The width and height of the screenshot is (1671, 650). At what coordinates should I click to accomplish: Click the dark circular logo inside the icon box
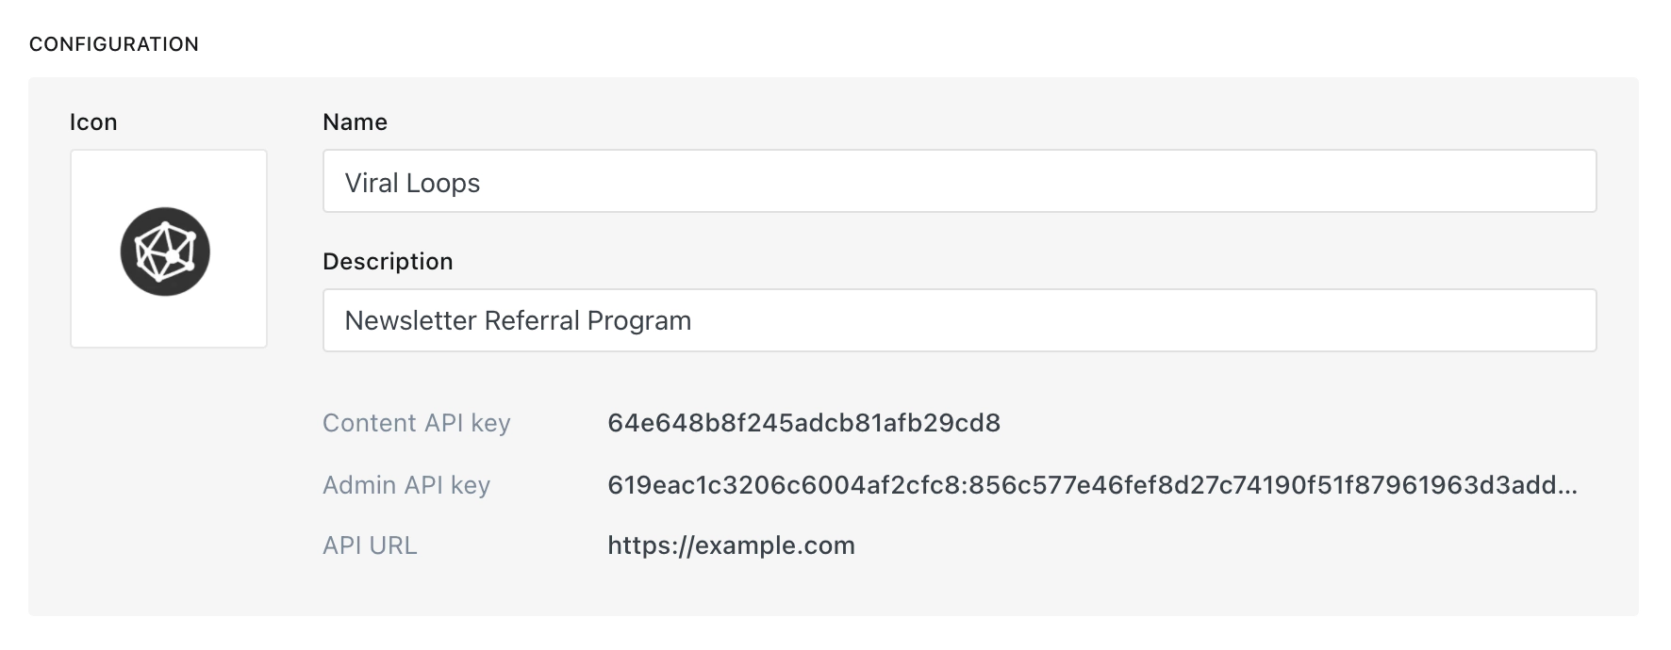click(168, 250)
